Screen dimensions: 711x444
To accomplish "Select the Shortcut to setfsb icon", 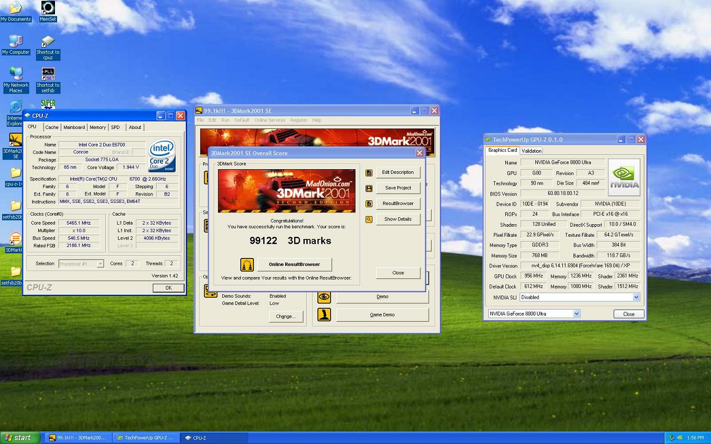I will (48, 80).
